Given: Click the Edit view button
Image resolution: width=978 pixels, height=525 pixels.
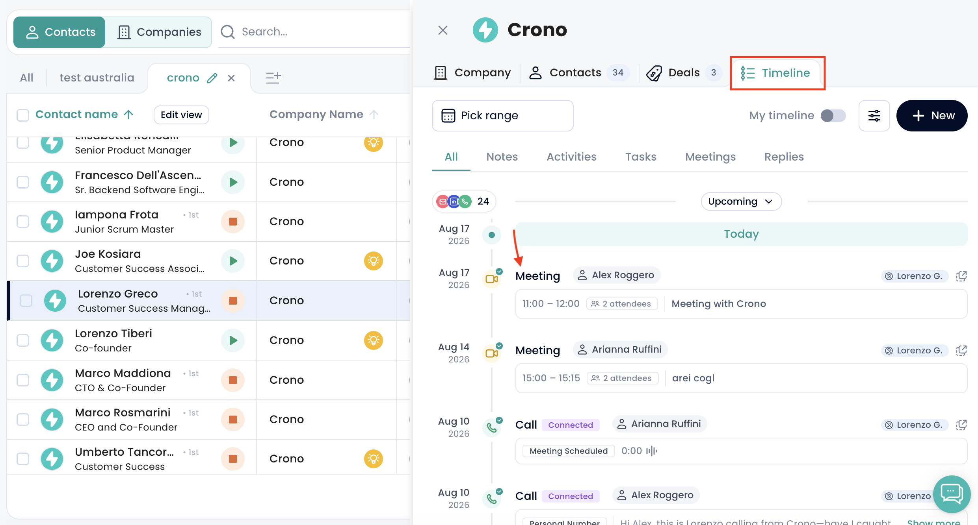Looking at the screenshot, I should pyautogui.click(x=181, y=115).
